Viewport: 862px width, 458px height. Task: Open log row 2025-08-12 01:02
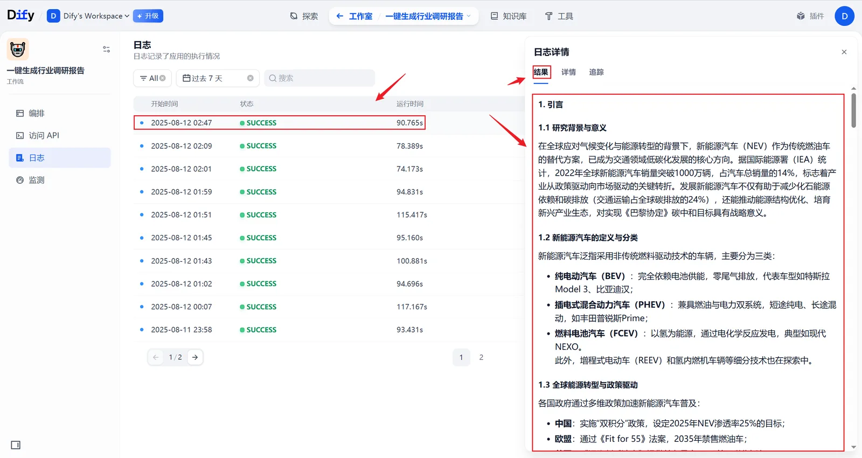click(x=329, y=283)
